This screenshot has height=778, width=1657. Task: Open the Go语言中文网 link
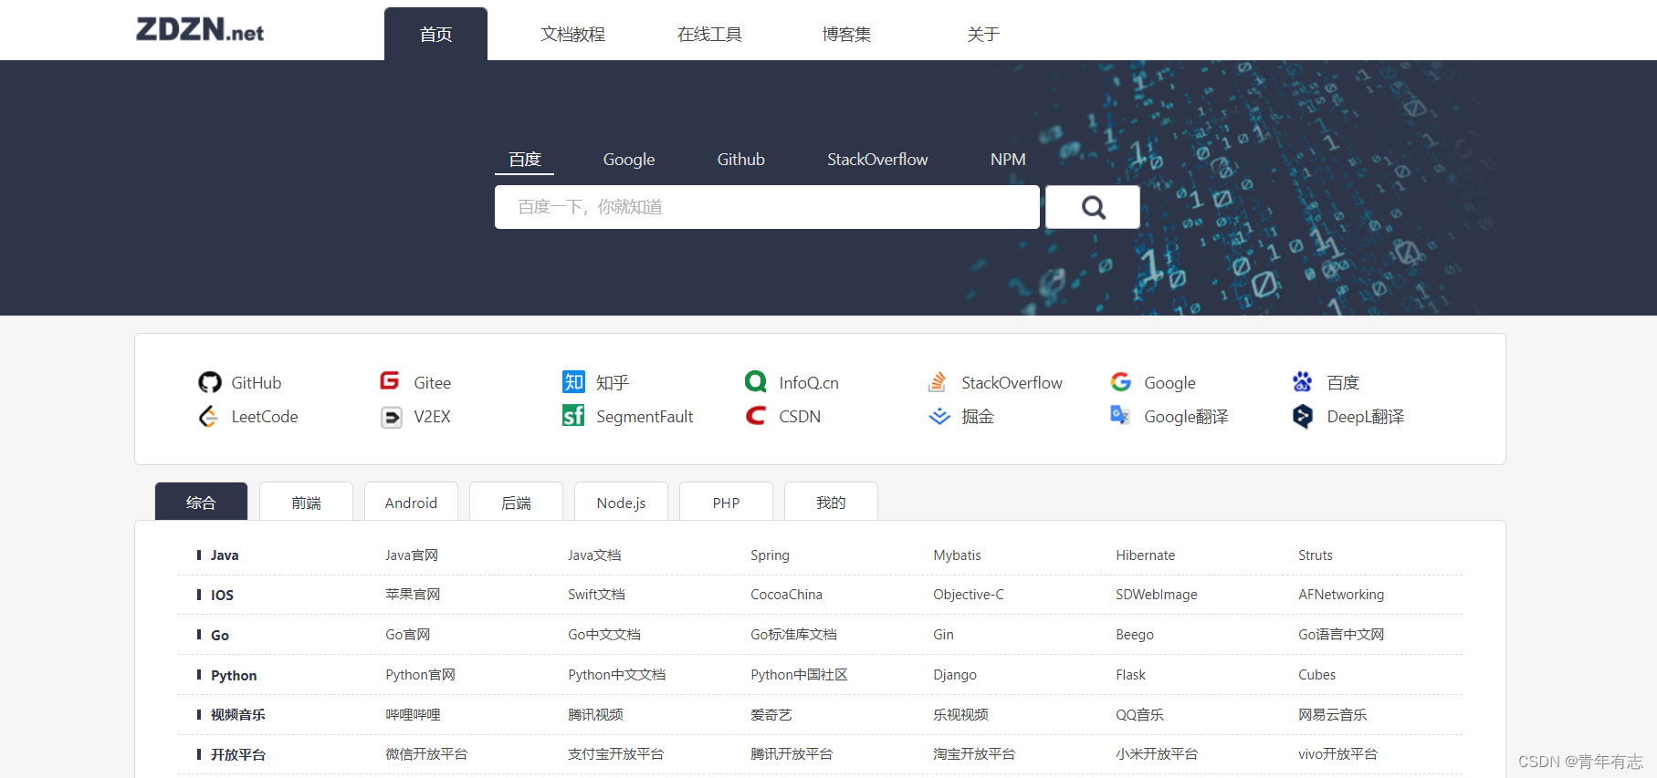pos(1341,634)
